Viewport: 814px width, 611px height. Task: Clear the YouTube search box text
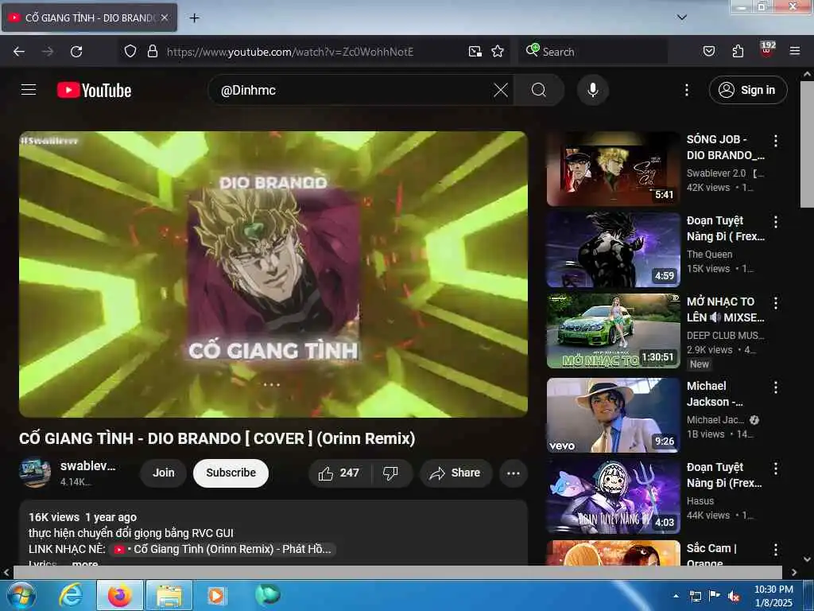coord(501,90)
